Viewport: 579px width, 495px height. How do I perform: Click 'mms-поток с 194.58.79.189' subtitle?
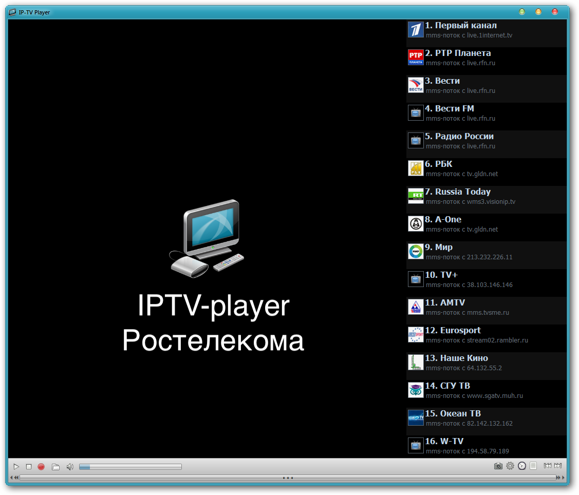468,451
